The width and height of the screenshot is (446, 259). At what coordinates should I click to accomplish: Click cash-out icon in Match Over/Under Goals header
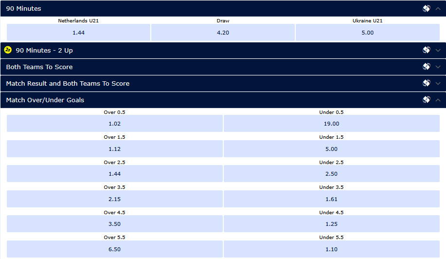pos(427,100)
